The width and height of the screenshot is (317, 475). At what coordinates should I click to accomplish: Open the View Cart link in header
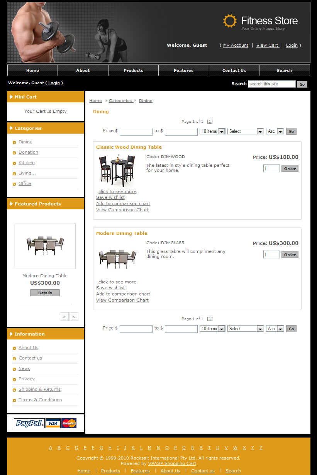(x=267, y=45)
